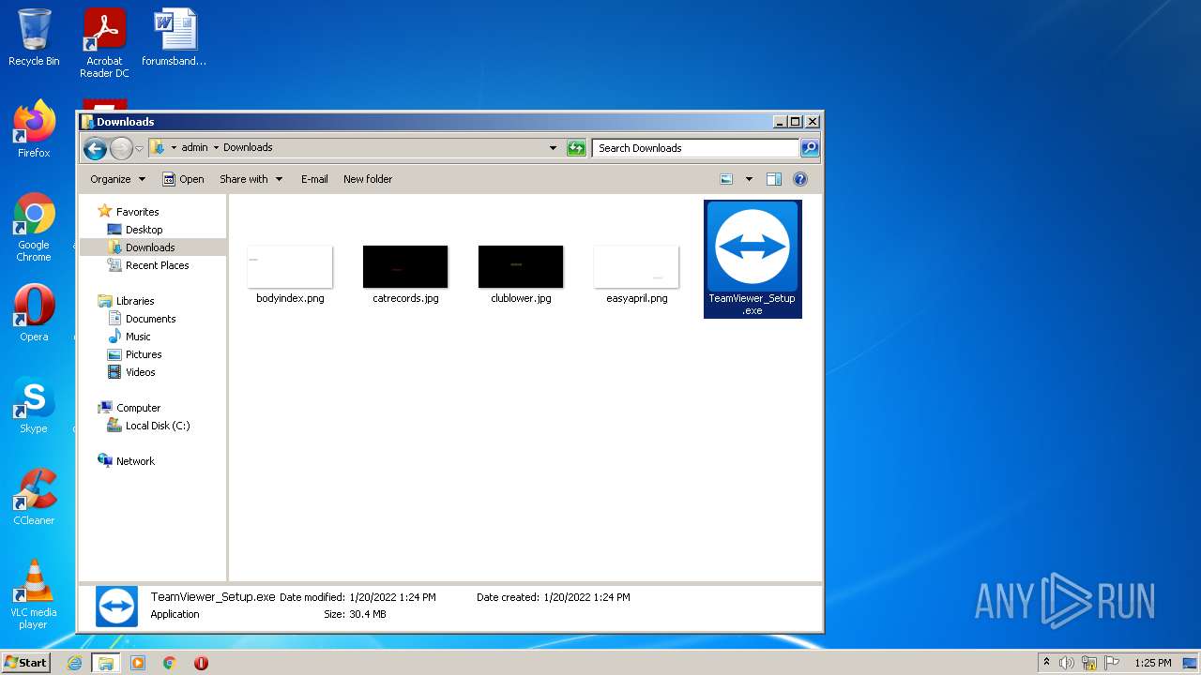Open Recent Places

[x=157, y=265]
